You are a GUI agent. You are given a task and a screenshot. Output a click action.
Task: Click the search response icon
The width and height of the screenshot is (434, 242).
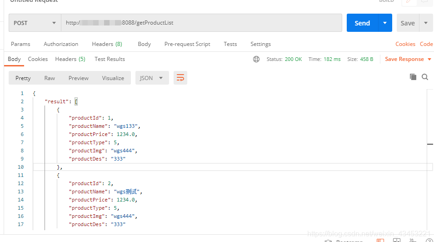pyautogui.click(x=425, y=77)
